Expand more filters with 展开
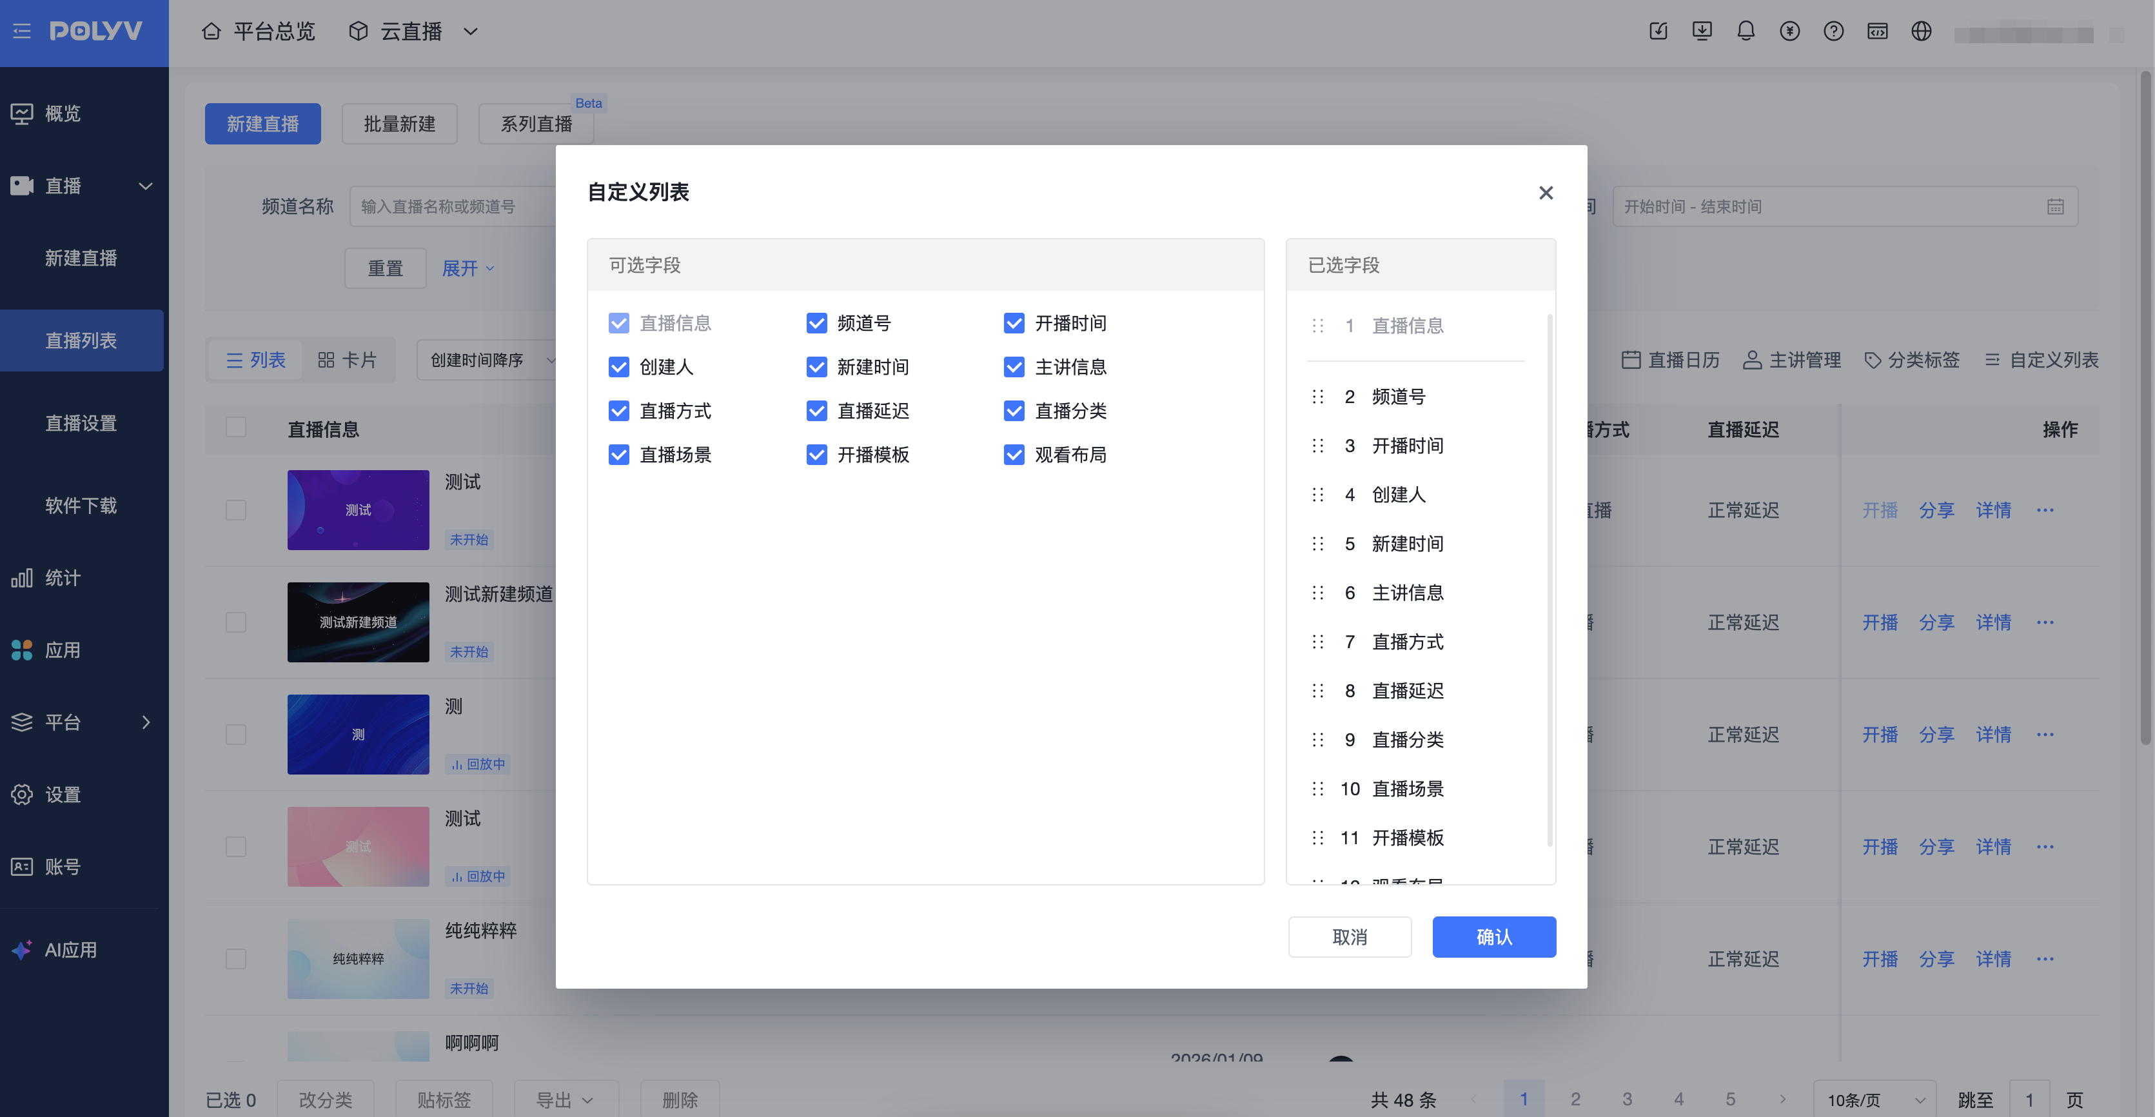 467,268
